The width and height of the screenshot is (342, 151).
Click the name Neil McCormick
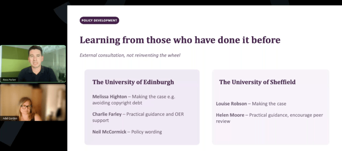(109, 132)
